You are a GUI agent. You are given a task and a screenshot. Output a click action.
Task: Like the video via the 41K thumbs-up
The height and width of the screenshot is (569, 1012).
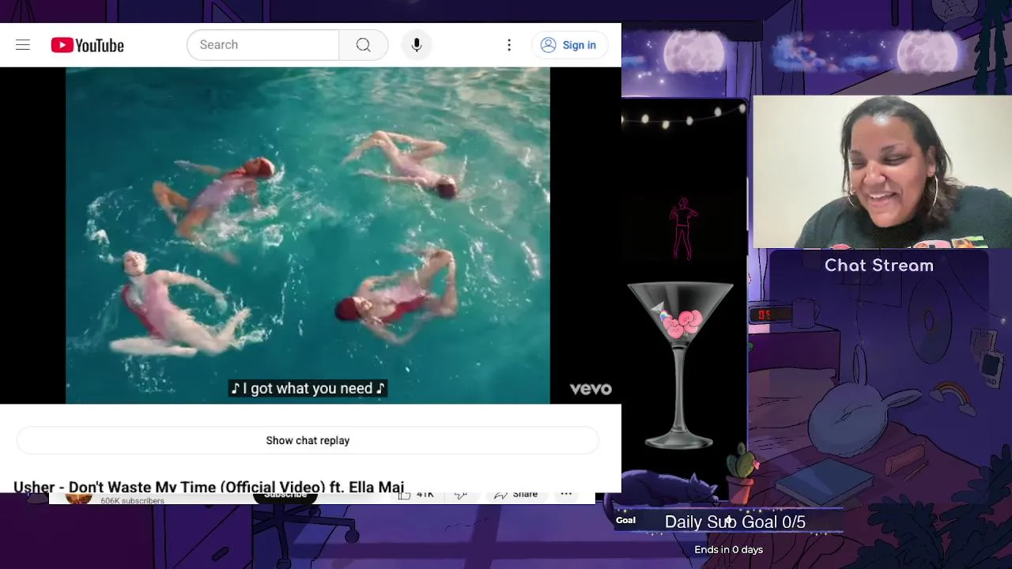coord(417,495)
